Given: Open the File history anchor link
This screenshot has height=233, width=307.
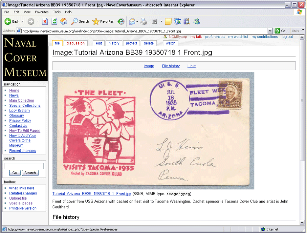Looking at the screenshot, I should click(171, 66).
